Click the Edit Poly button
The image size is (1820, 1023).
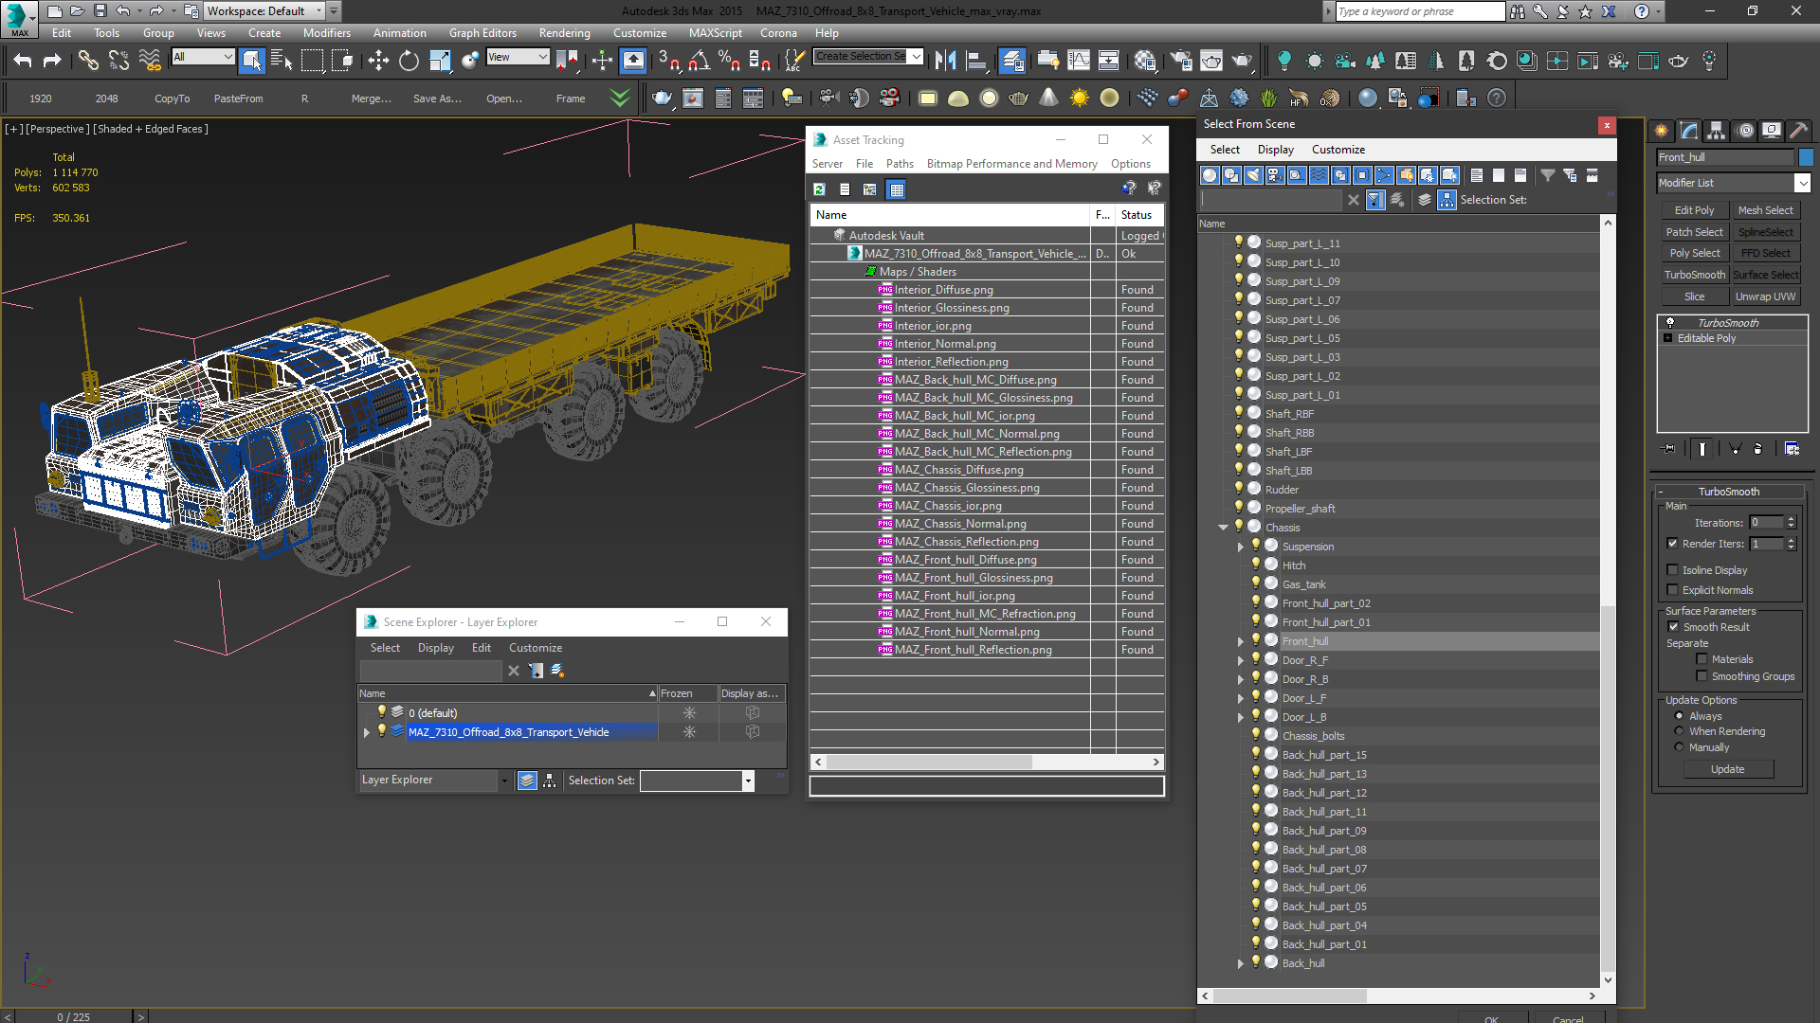(x=1694, y=210)
